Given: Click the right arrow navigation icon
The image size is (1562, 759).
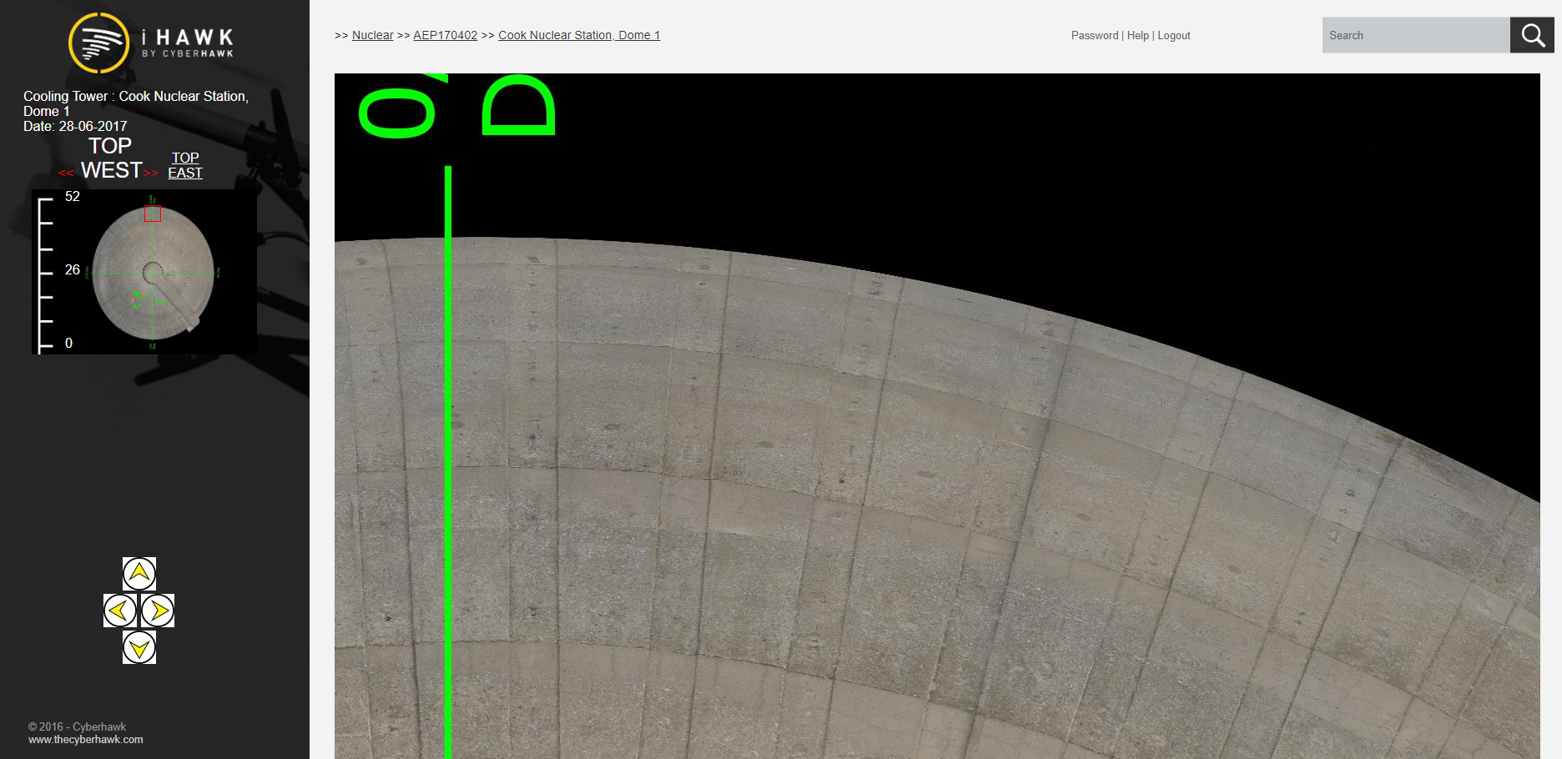Looking at the screenshot, I should [158, 611].
